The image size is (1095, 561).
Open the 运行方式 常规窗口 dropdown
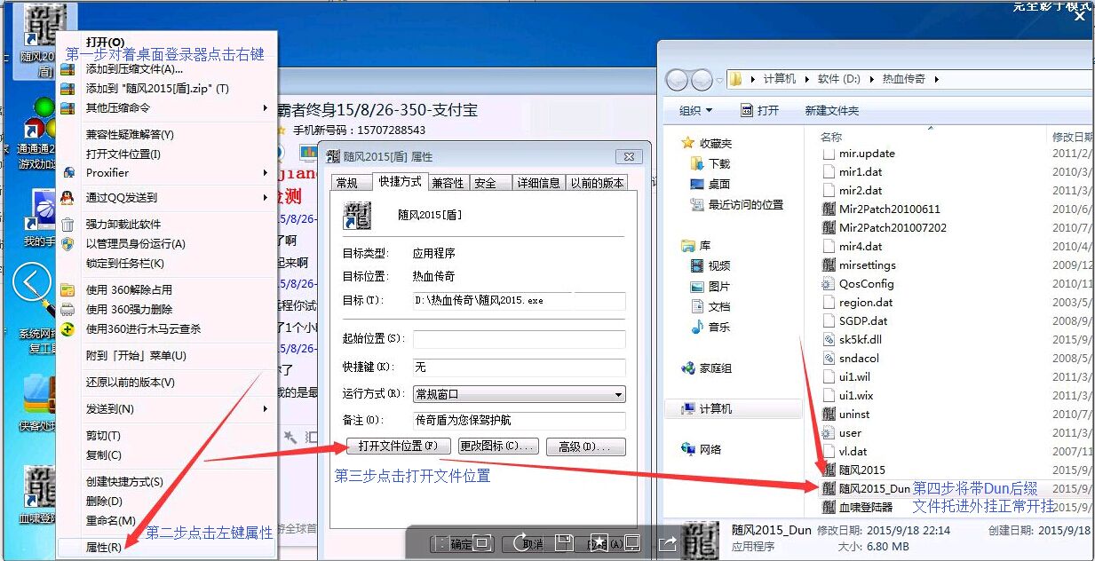[520, 394]
